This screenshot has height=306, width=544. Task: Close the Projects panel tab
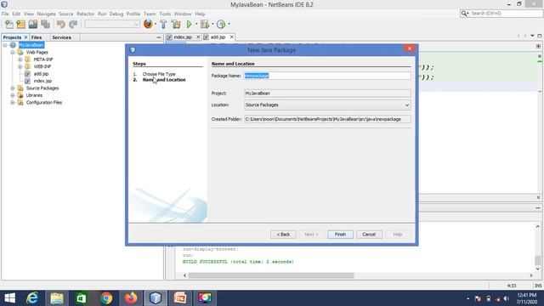click(25, 37)
